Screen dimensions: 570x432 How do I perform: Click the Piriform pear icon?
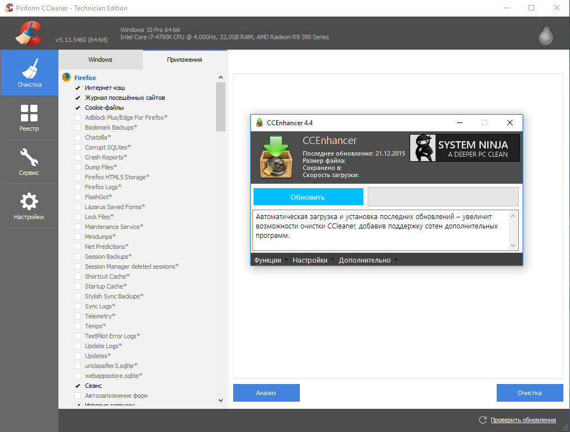[546, 35]
